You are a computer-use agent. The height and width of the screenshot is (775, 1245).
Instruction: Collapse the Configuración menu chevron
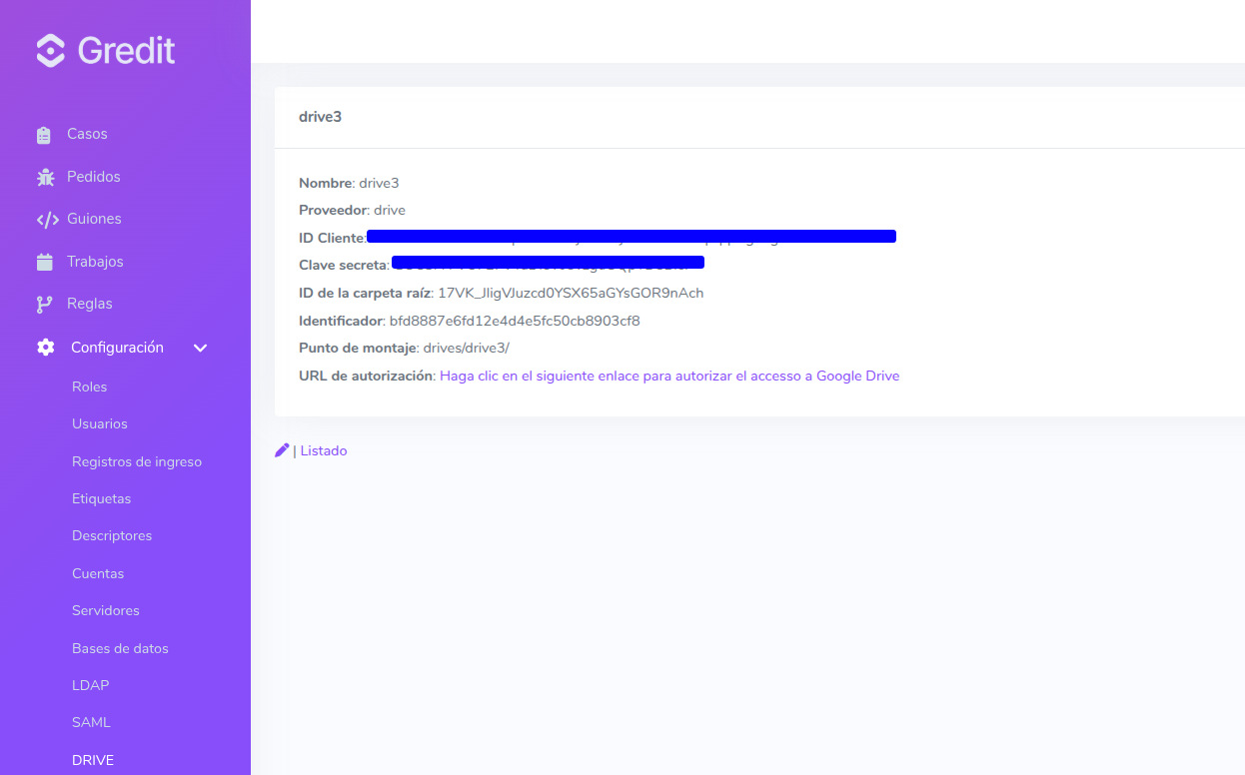pyautogui.click(x=200, y=349)
